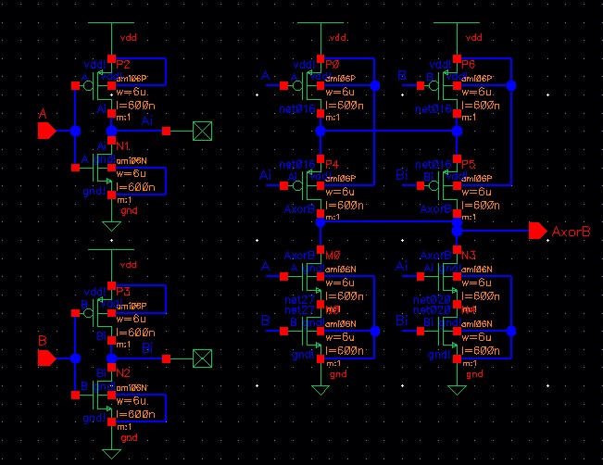Image resolution: width=603 pixels, height=465 pixels.
Task: Click the A gate wire label left of M0
Action: click(265, 266)
